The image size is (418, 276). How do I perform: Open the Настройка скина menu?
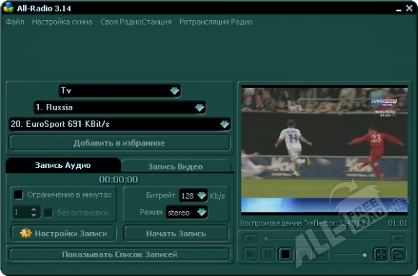[x=62, y=22]
